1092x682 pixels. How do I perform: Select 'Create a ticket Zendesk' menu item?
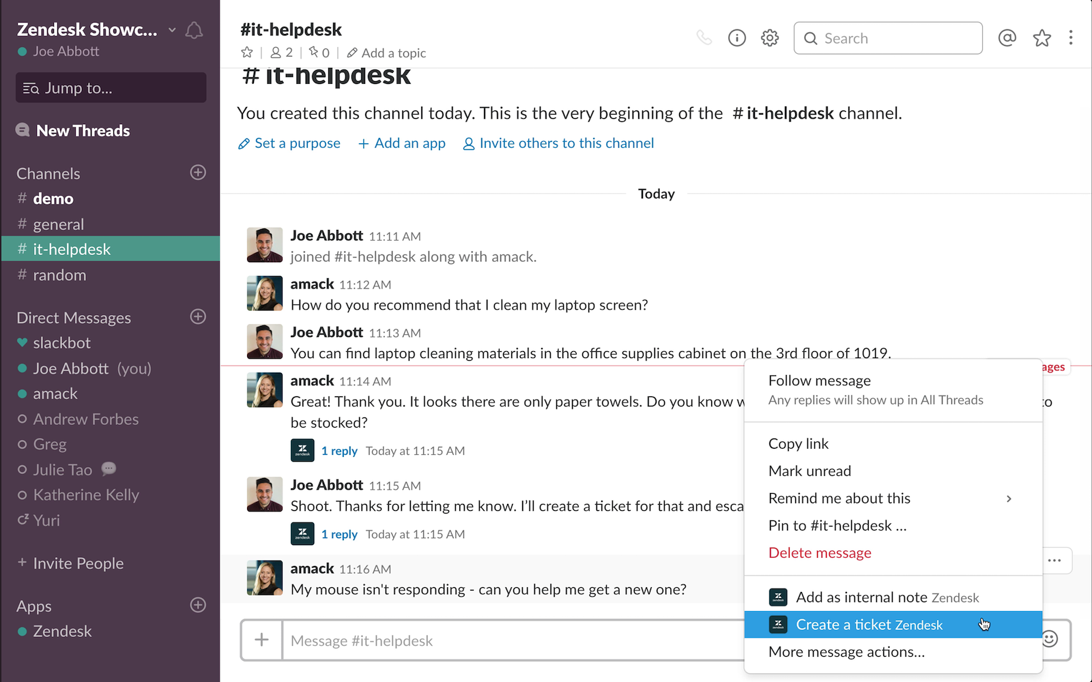pyautogui.click(x=869, y=625)
